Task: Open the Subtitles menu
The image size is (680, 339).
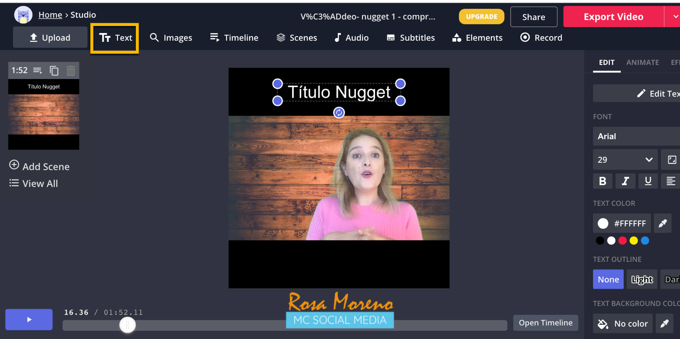Action: pyautogui.click(x=411, y=38)
